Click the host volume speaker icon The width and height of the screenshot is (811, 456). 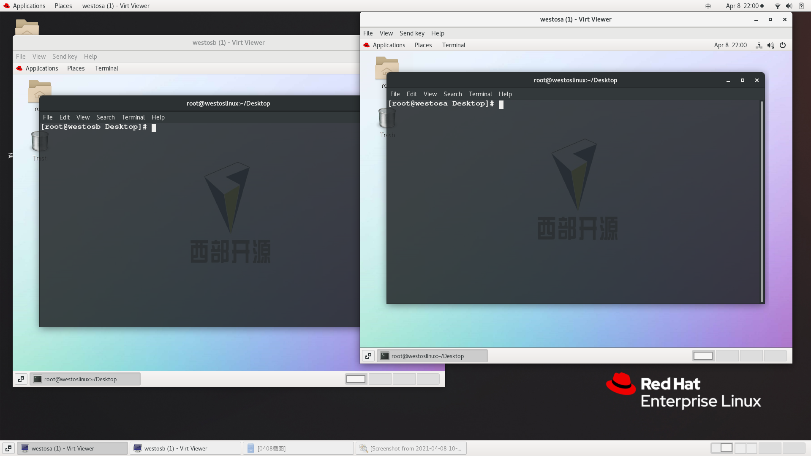(x=789, y=6)
